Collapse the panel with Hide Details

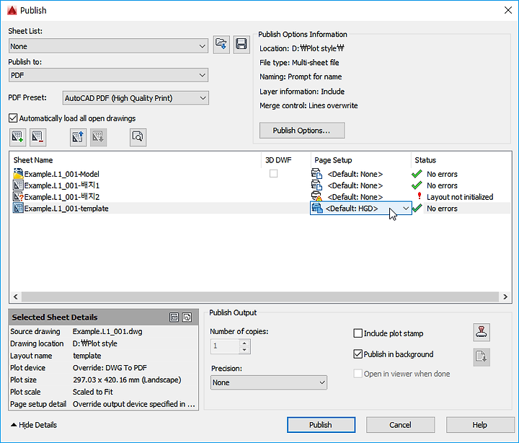point(34,425)
